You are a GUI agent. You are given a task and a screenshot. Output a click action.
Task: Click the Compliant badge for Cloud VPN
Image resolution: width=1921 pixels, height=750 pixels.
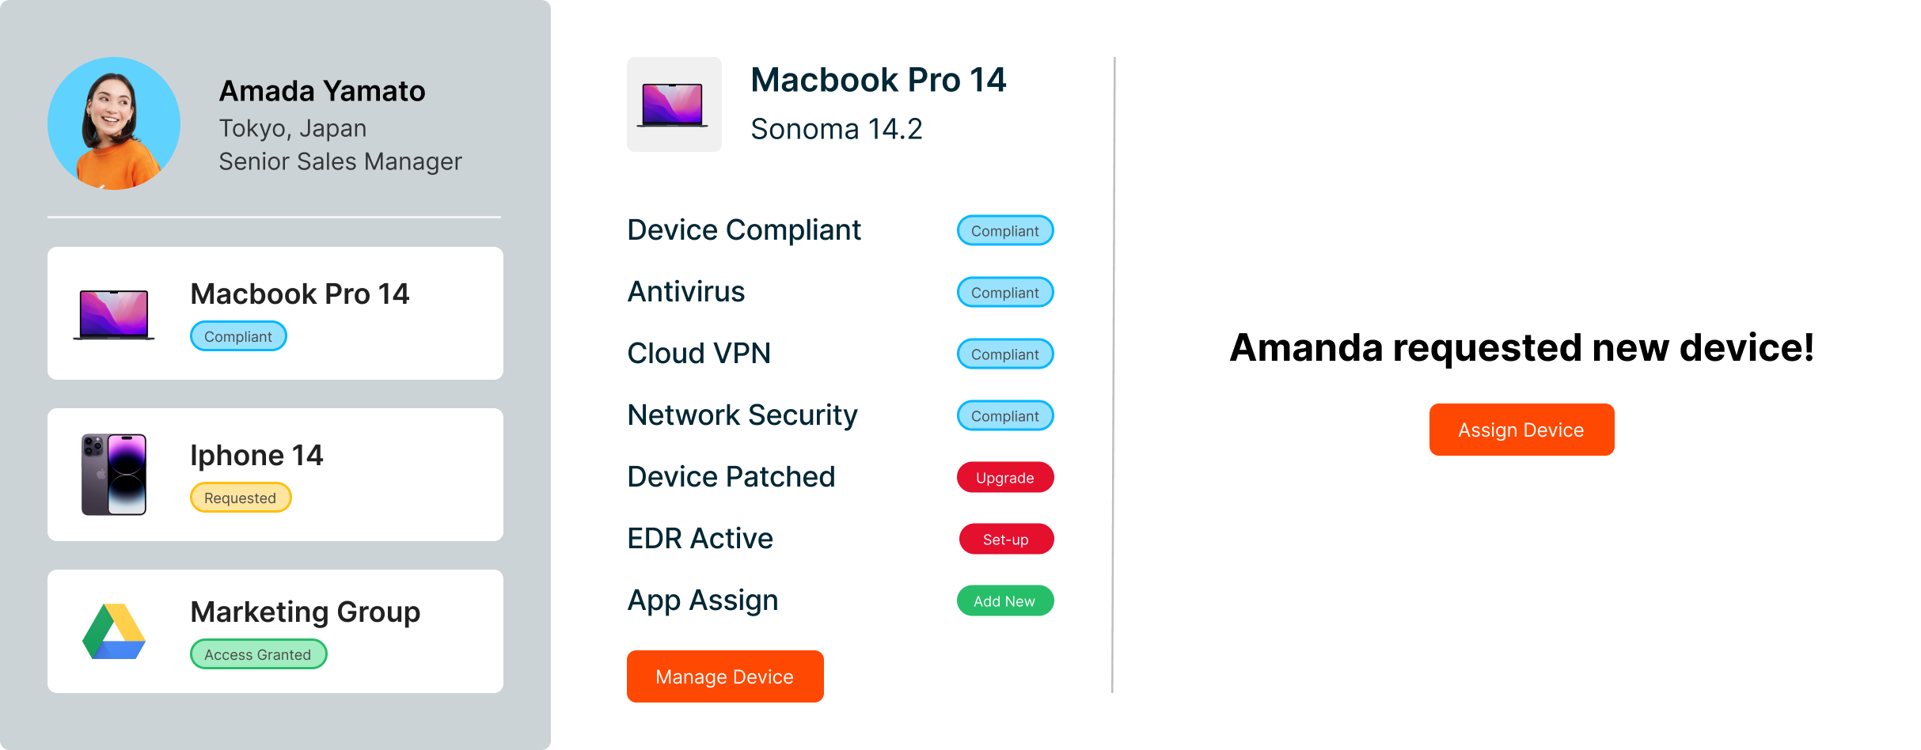(1004, 354)
